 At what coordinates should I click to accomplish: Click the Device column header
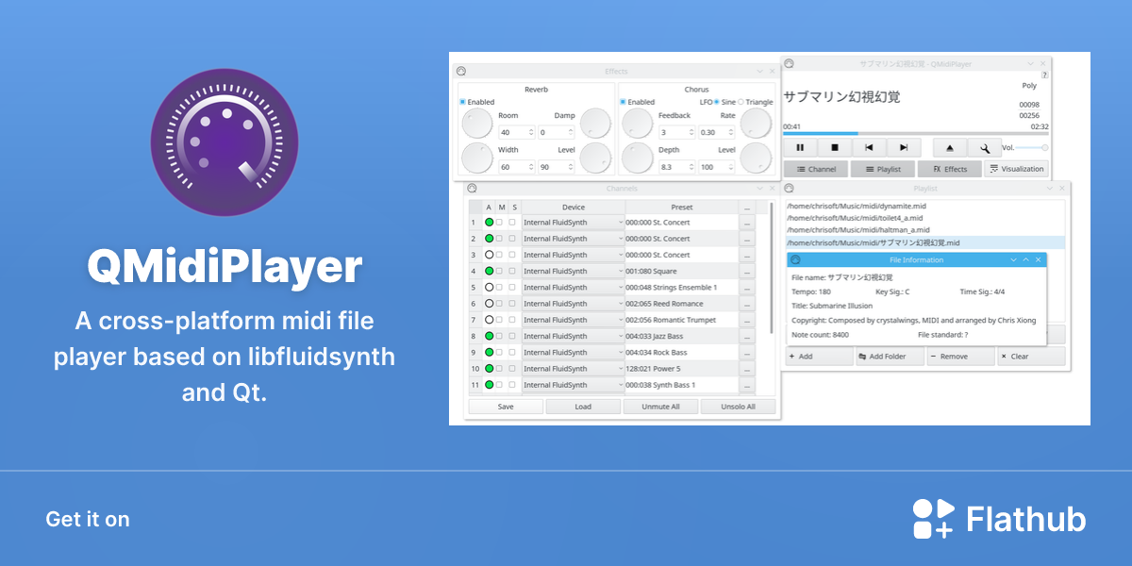pyautogui.click(x=573, y=208)
